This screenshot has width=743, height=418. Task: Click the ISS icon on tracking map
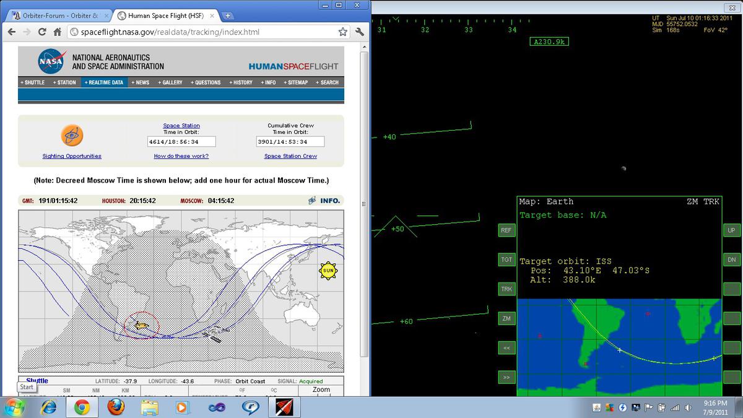(215, 335)
